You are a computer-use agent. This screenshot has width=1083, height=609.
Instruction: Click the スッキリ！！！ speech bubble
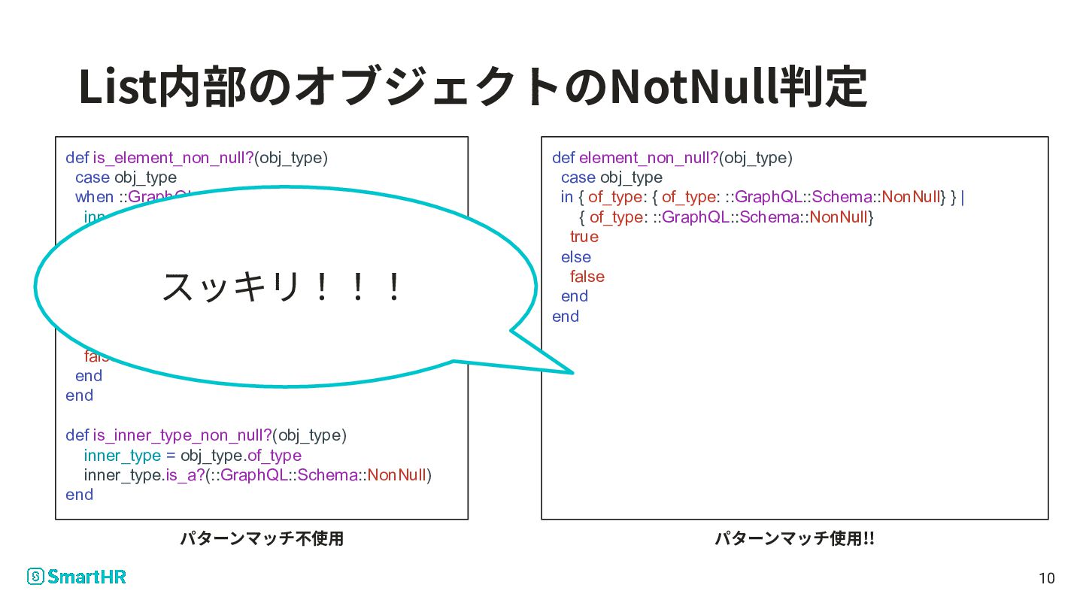(x=286, y=287)
